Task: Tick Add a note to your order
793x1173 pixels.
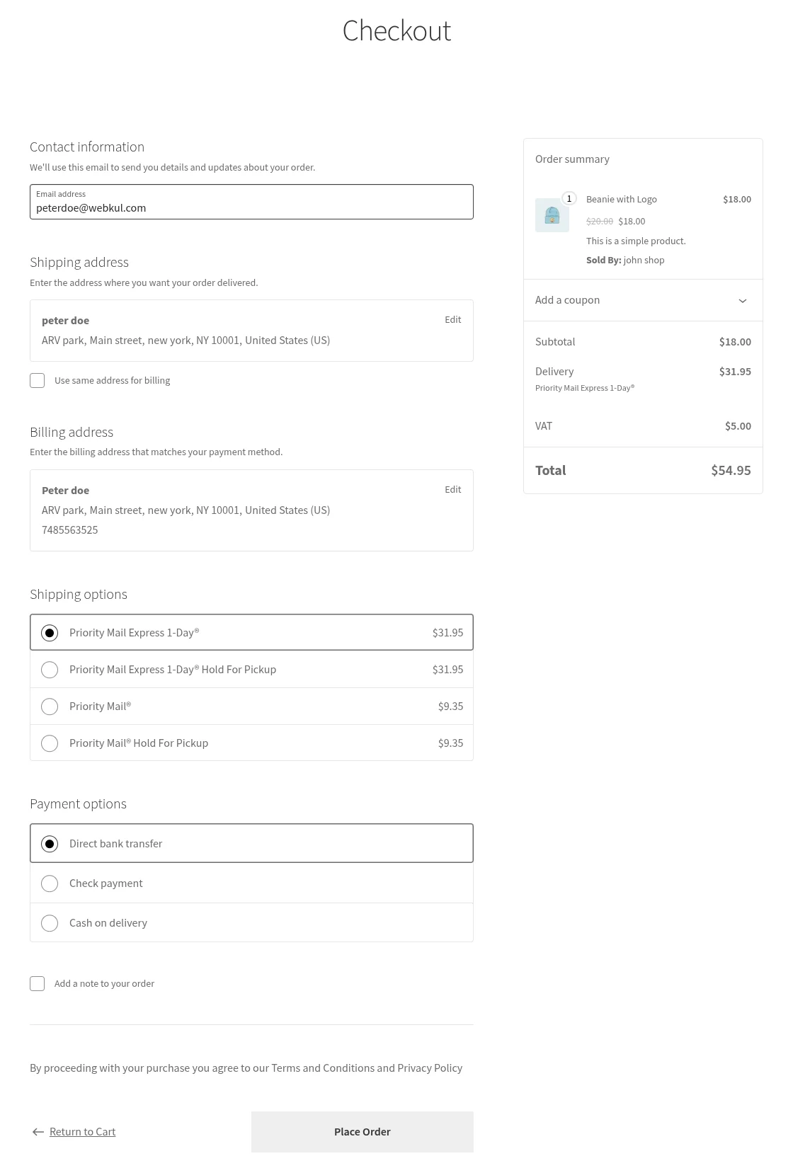Action: [38, 984]
